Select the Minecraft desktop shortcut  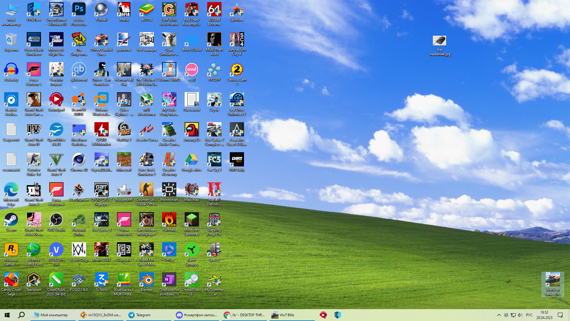click(124, 162)
